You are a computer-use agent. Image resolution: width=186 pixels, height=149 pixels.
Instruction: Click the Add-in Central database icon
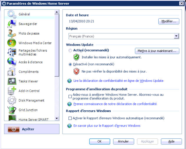(12, 91)
